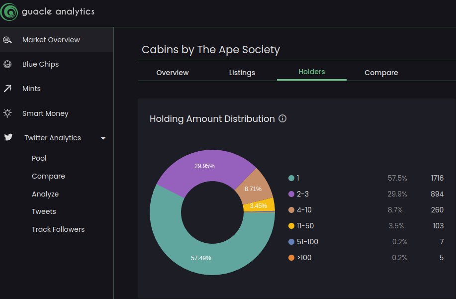The image size is (456, 299).
Task: Click the Cabins by The Ape Society title
Action: [211, 50]
